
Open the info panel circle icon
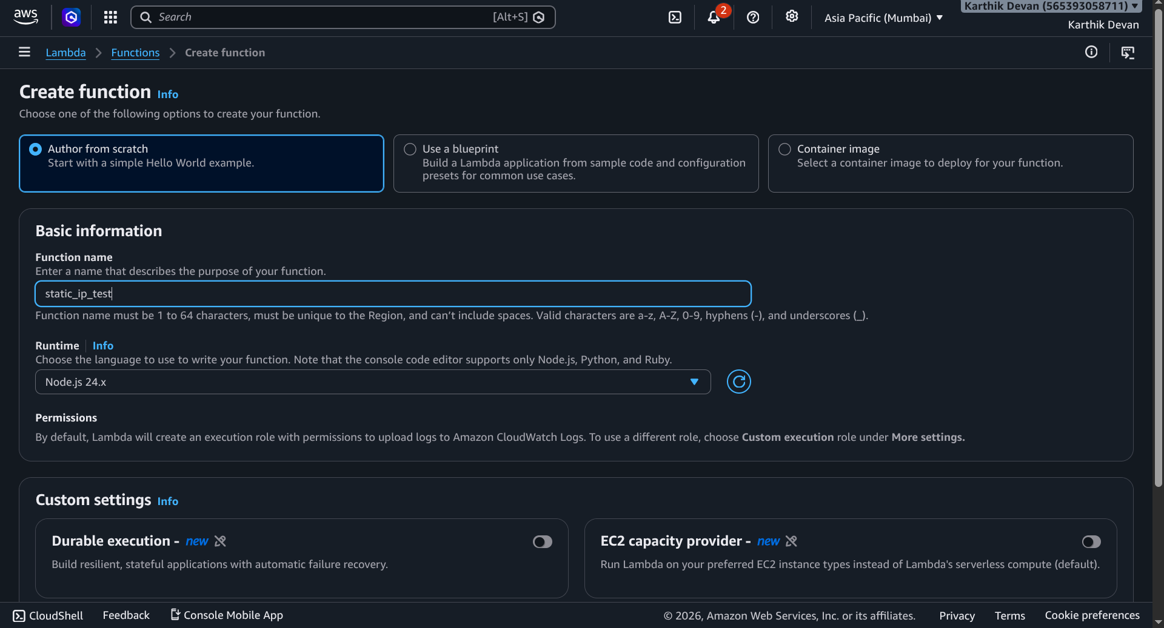click(x=1091, y=52)
